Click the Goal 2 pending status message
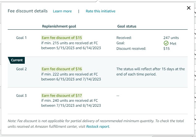The width and height of the screenshot is (196, 137). (x=150, y=71)
